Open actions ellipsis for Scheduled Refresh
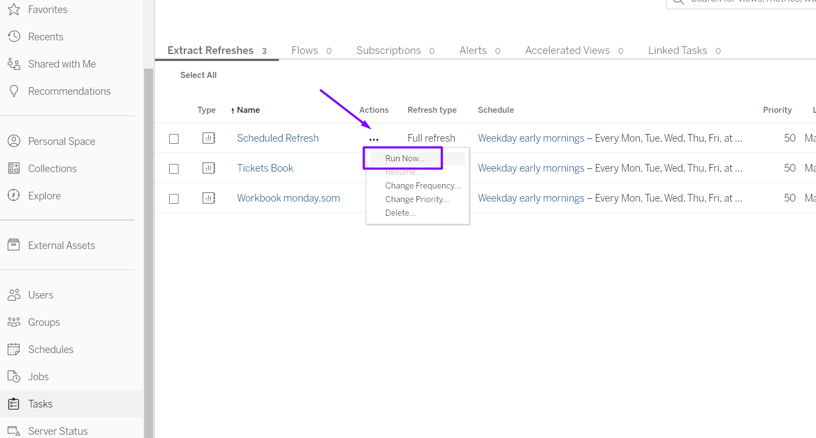Screen dimensions: 816x438 click(x=374, y=139)
